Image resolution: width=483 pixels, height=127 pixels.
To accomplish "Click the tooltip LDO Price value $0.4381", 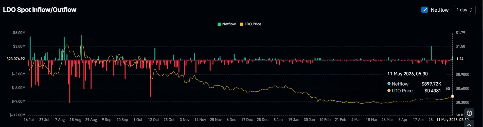I will point(433,91).
